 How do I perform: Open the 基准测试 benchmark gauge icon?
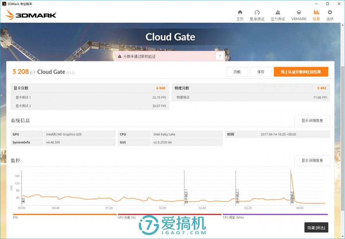257,12
